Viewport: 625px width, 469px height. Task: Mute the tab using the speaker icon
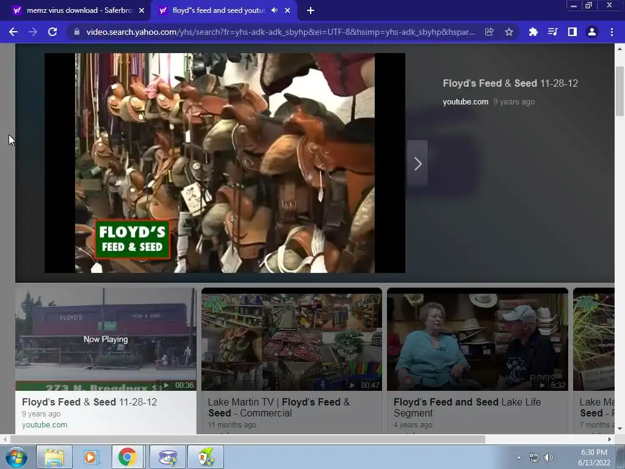pos(274,10)
